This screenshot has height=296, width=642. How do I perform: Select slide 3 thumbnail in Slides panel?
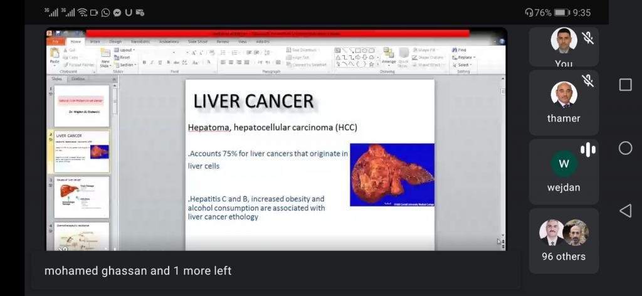pos(82,196)
